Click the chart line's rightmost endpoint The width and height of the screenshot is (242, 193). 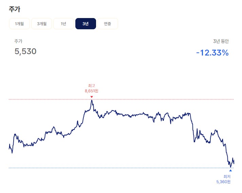[x=234, y=163]
